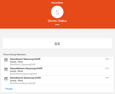Click Switch · Point under StorenEssen1
Screen dimensions: 115x94
pos(16,62)
